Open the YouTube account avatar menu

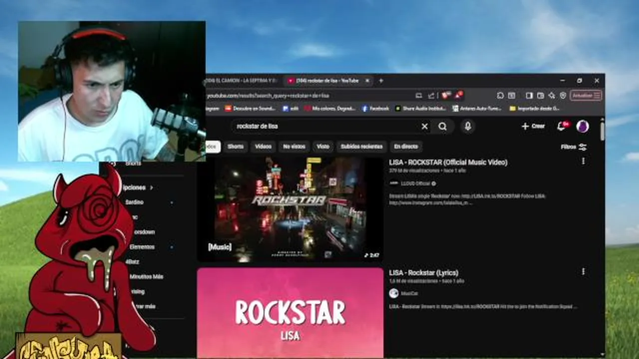[582, 126]
